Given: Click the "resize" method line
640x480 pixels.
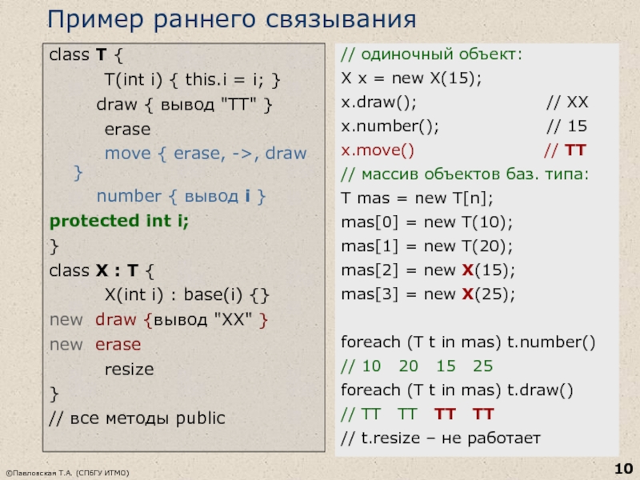Looking at the screenshot, I should (x=130, y=370).
